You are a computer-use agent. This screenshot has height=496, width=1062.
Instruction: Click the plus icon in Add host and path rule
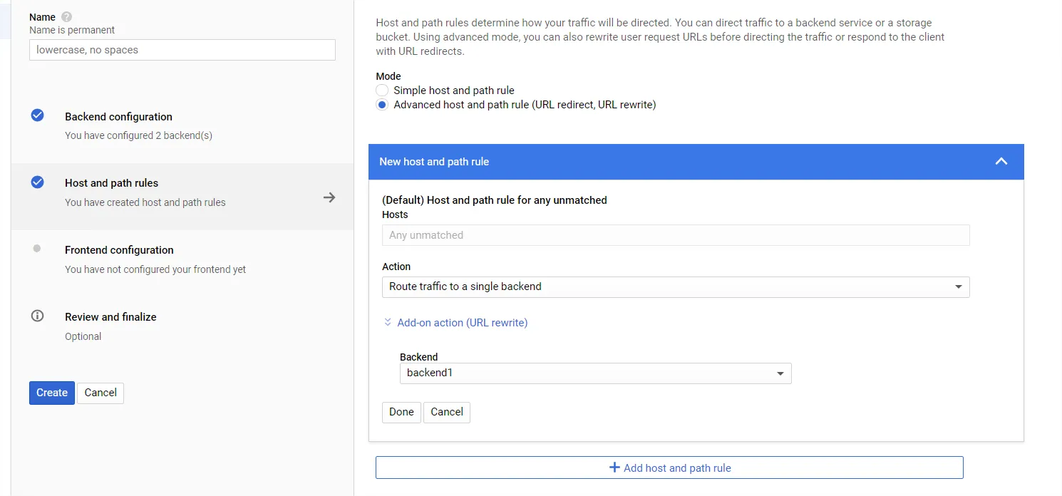tap(614, 467)
